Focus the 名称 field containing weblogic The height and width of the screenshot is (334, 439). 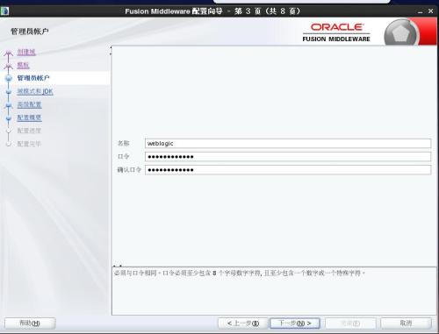tap(288, 144)
